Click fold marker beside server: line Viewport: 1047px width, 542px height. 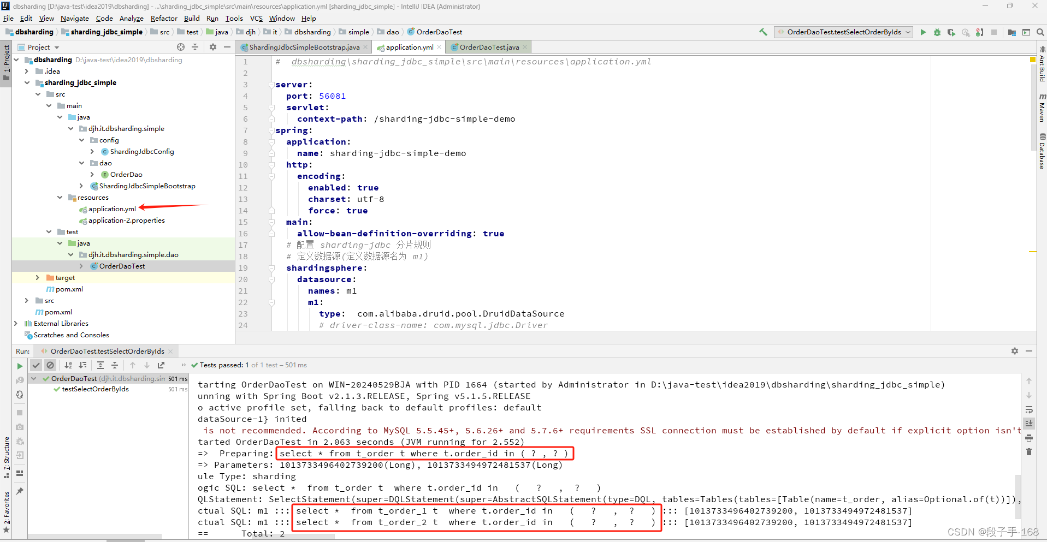[x=271, y=85]
